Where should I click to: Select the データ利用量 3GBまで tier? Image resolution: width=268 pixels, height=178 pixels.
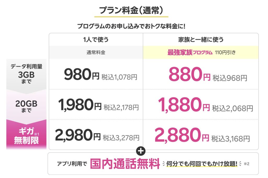click(x=26, y=74)
